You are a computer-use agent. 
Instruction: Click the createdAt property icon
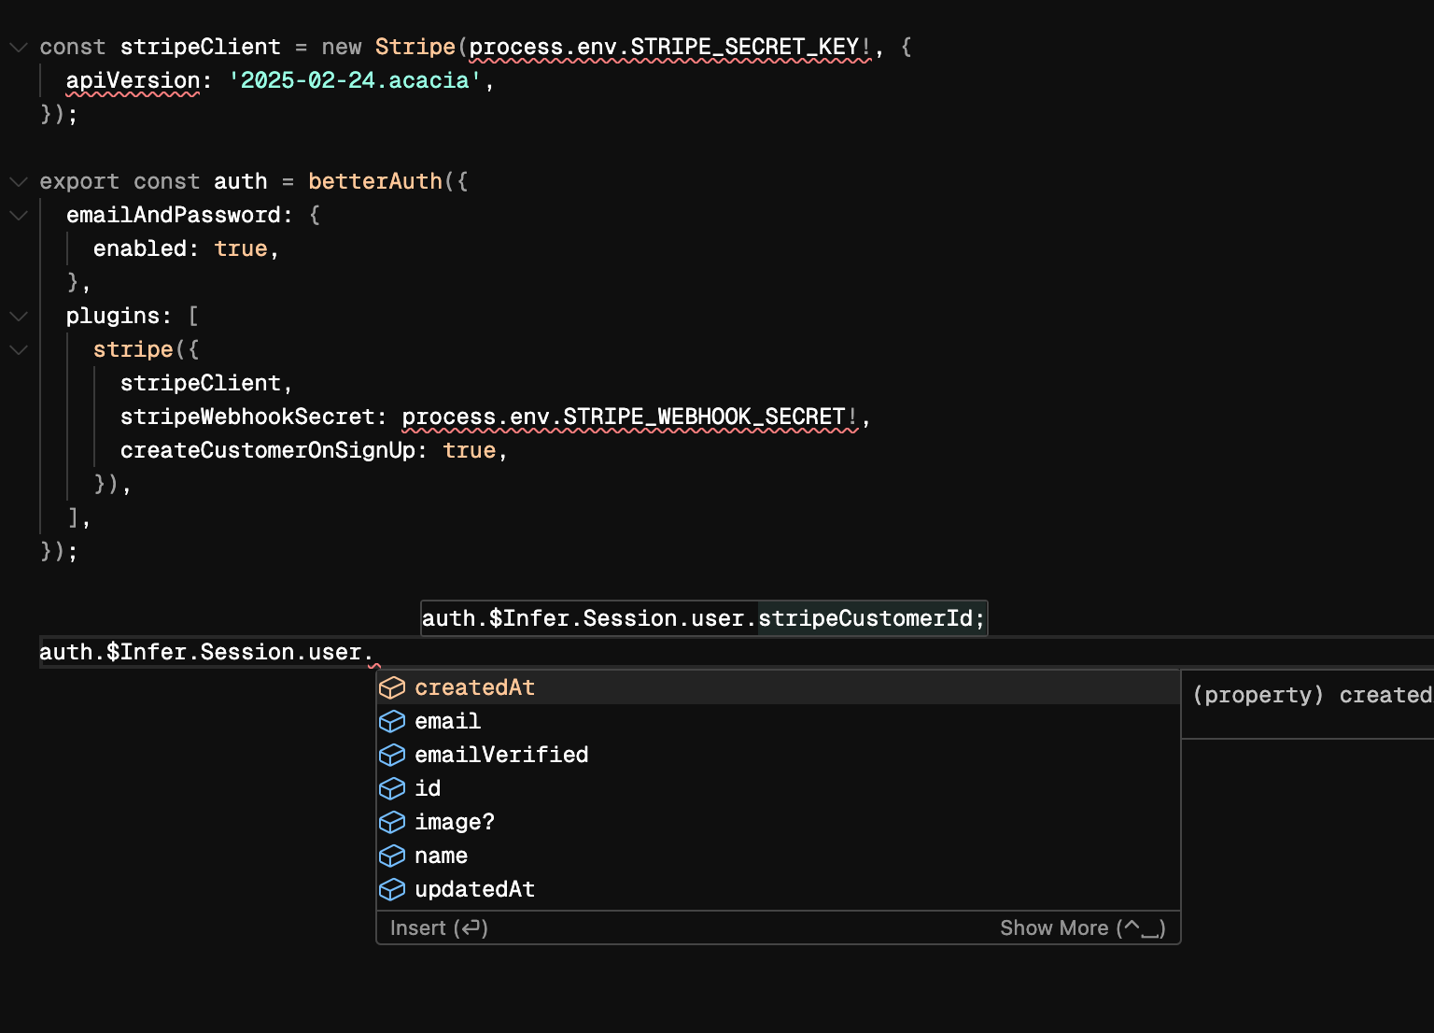pos(392,688)
